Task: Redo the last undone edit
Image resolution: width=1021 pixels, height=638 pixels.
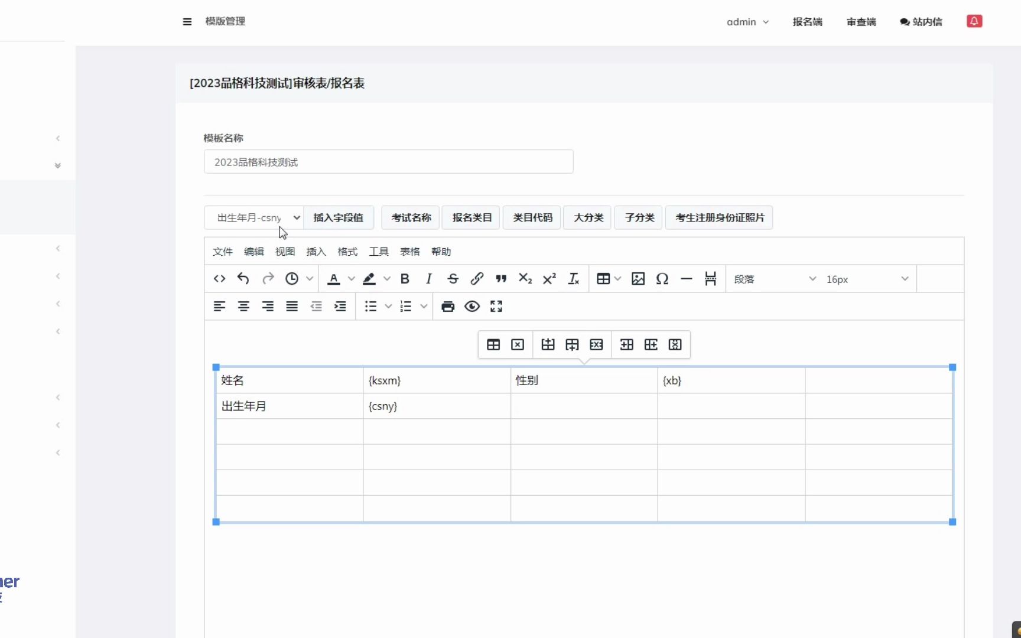Action: (x=268, y=279)
